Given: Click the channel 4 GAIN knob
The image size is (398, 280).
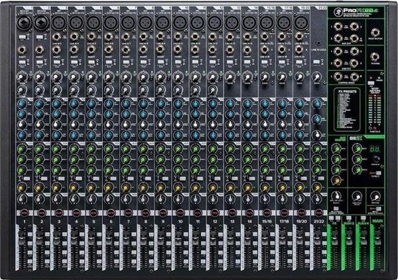Looking at the screenshot, I should [74, 77].
